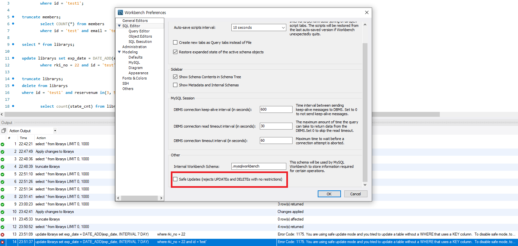
Task: Click the statement marker dot on line 14
Action: (x=13, y=79)
